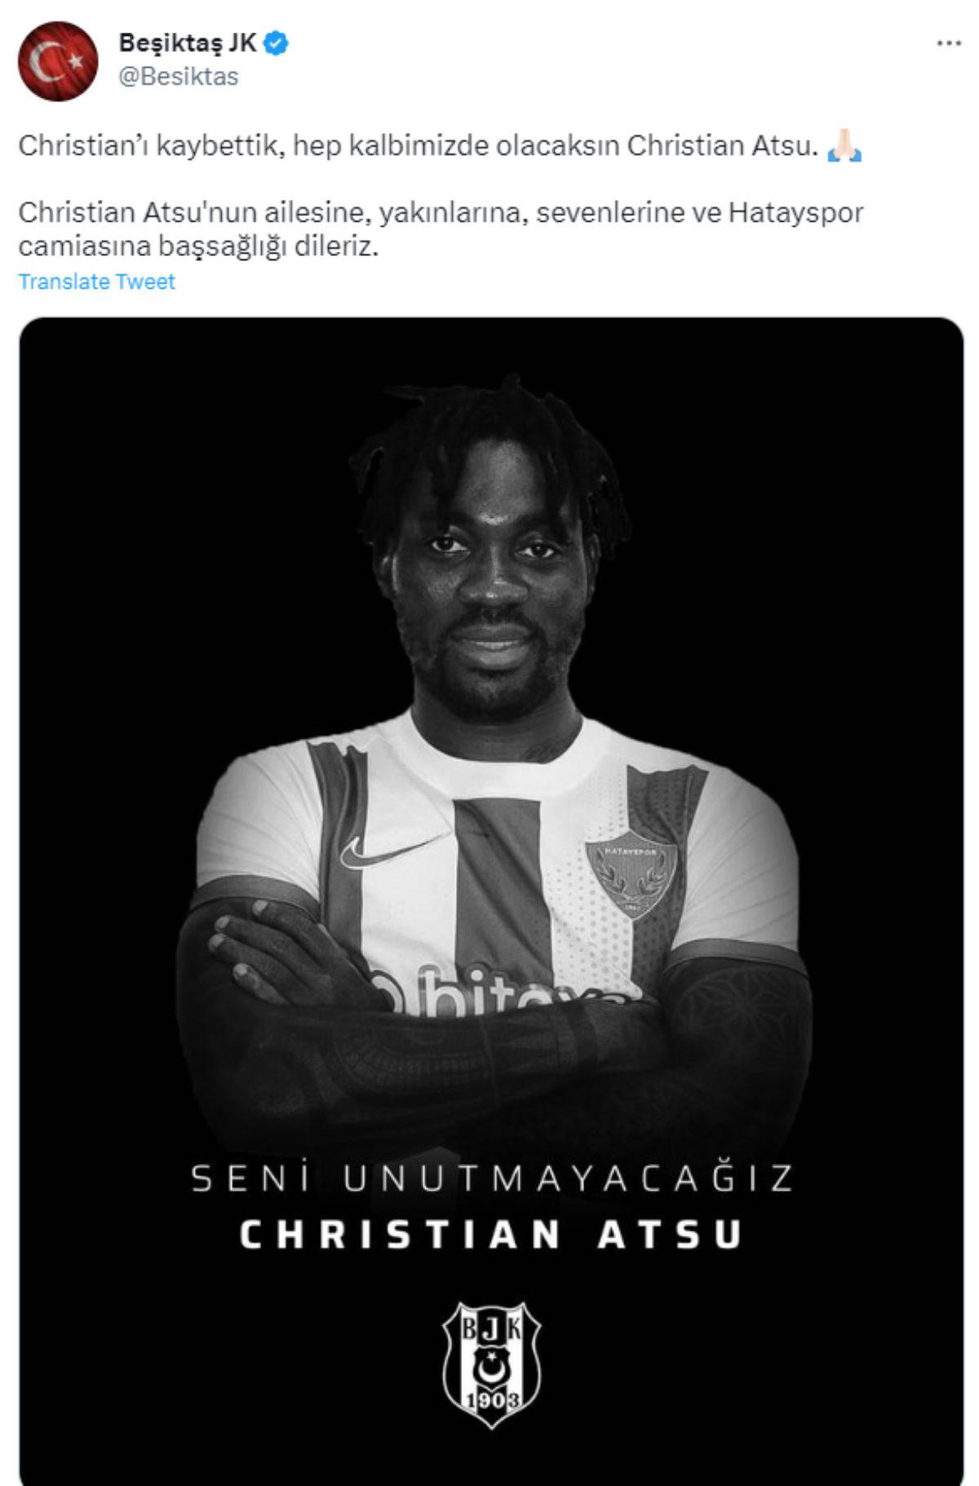Click the blue verified badge

tap(277, 42)
